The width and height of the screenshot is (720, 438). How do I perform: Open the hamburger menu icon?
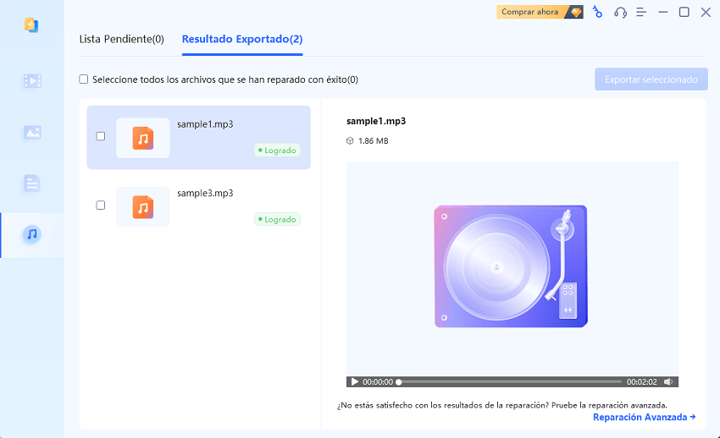[641, 13]
